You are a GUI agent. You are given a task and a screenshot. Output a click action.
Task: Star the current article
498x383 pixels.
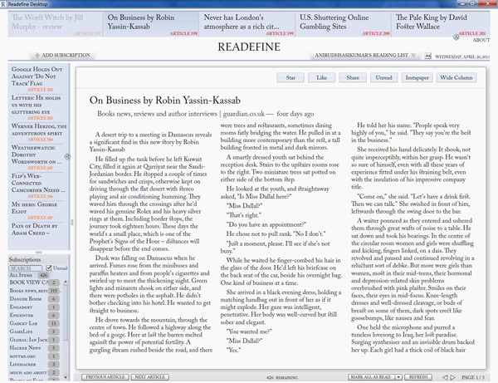coord(290,77)
